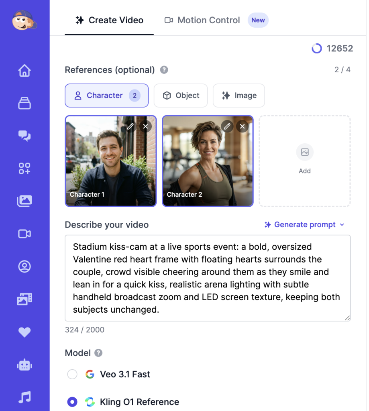Edit Character 1 with pencil icon

[130, 126]
